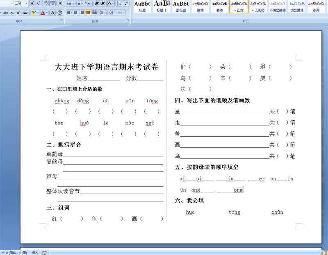Click the language indicator 中文(简体，中国)
This screenshot has width=328, height=255.
14,253
